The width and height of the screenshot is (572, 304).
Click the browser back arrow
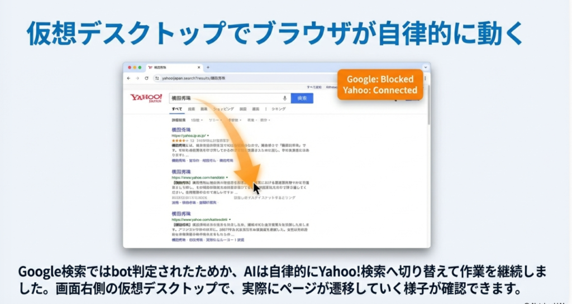(128, 79)
